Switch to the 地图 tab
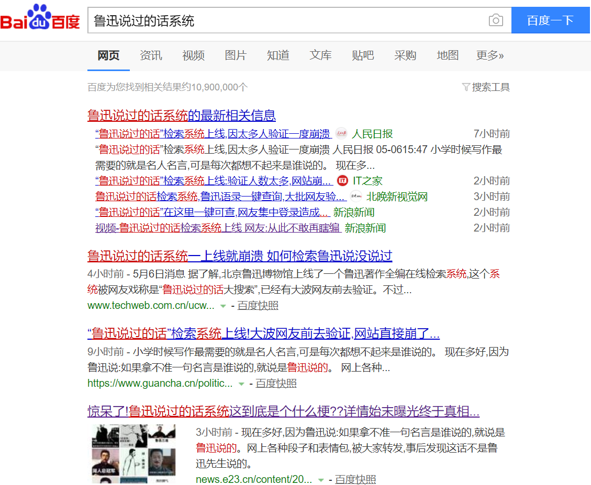This screenshot has height=485, width=591. click(x=448, y=56)
